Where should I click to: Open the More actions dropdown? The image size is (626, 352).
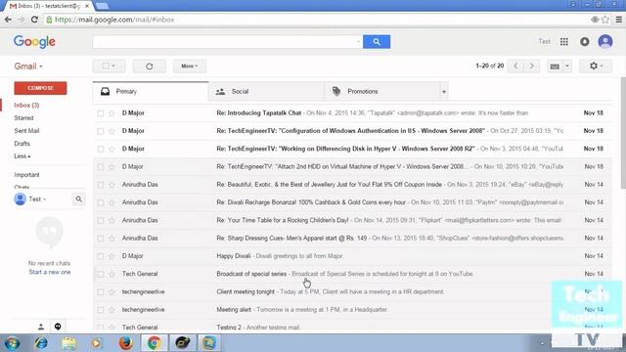(190, 66)
